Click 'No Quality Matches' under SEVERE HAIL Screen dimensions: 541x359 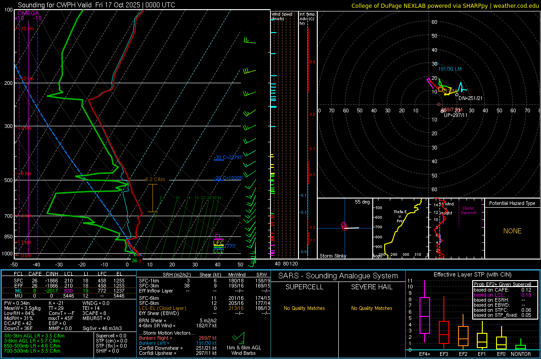371,308
